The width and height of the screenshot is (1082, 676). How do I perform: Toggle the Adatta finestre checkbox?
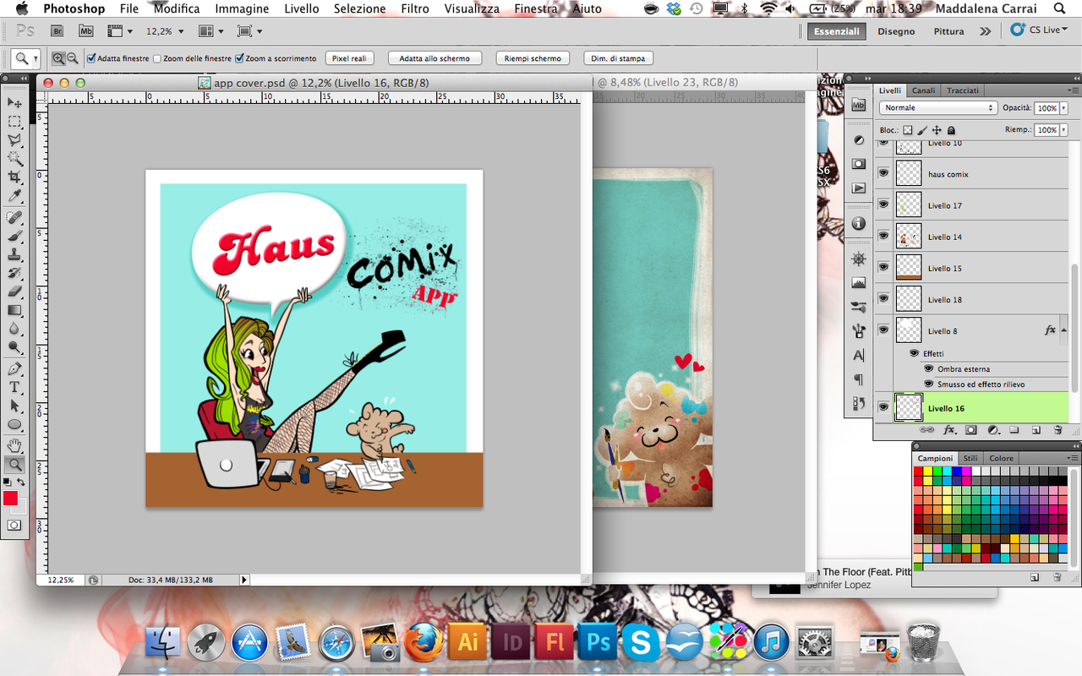tap(91, 58)
